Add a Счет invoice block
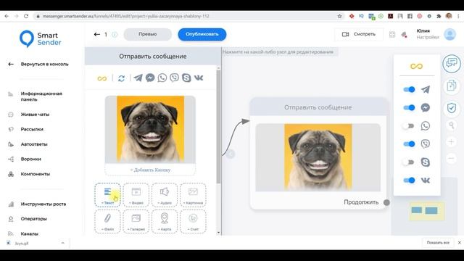 click(193, 221)
